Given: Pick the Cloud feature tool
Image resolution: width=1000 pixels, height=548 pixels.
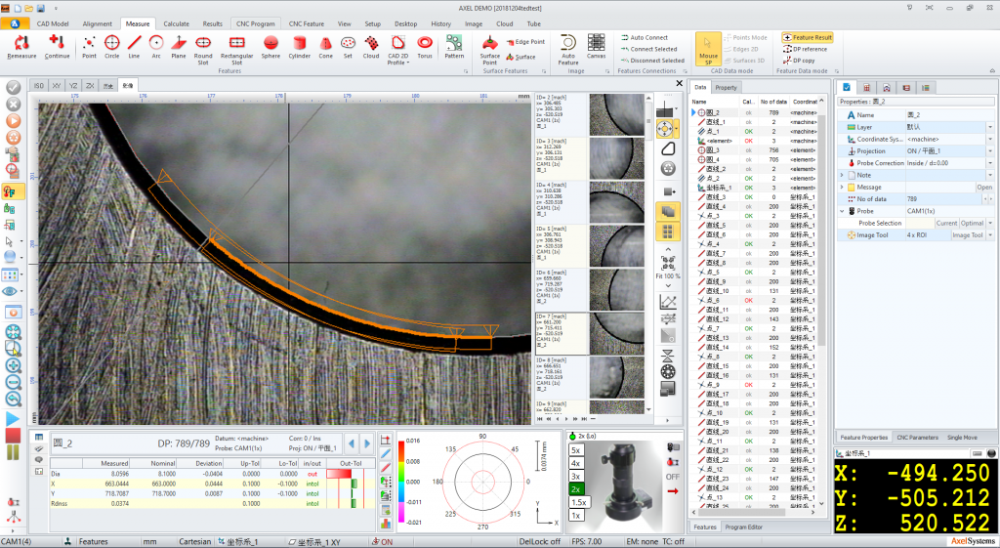Looking at the screenshot, I should click(371, 47).
